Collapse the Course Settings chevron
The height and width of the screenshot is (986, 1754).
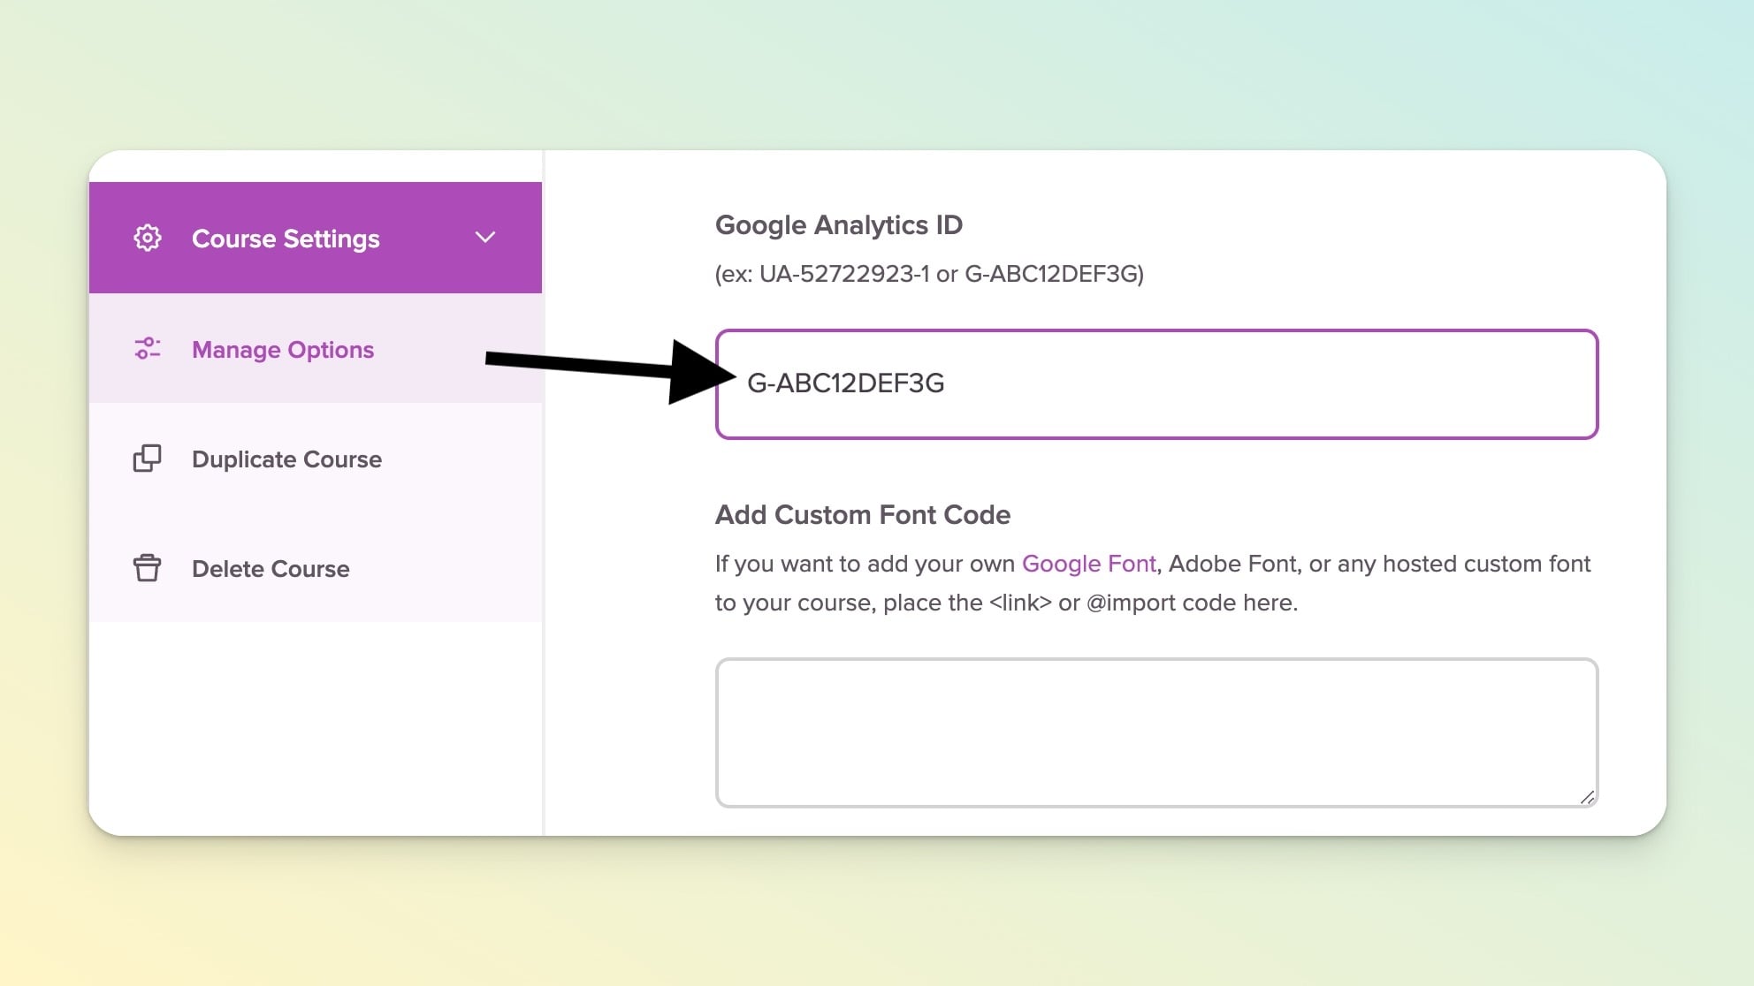click(x=484, y=238)
